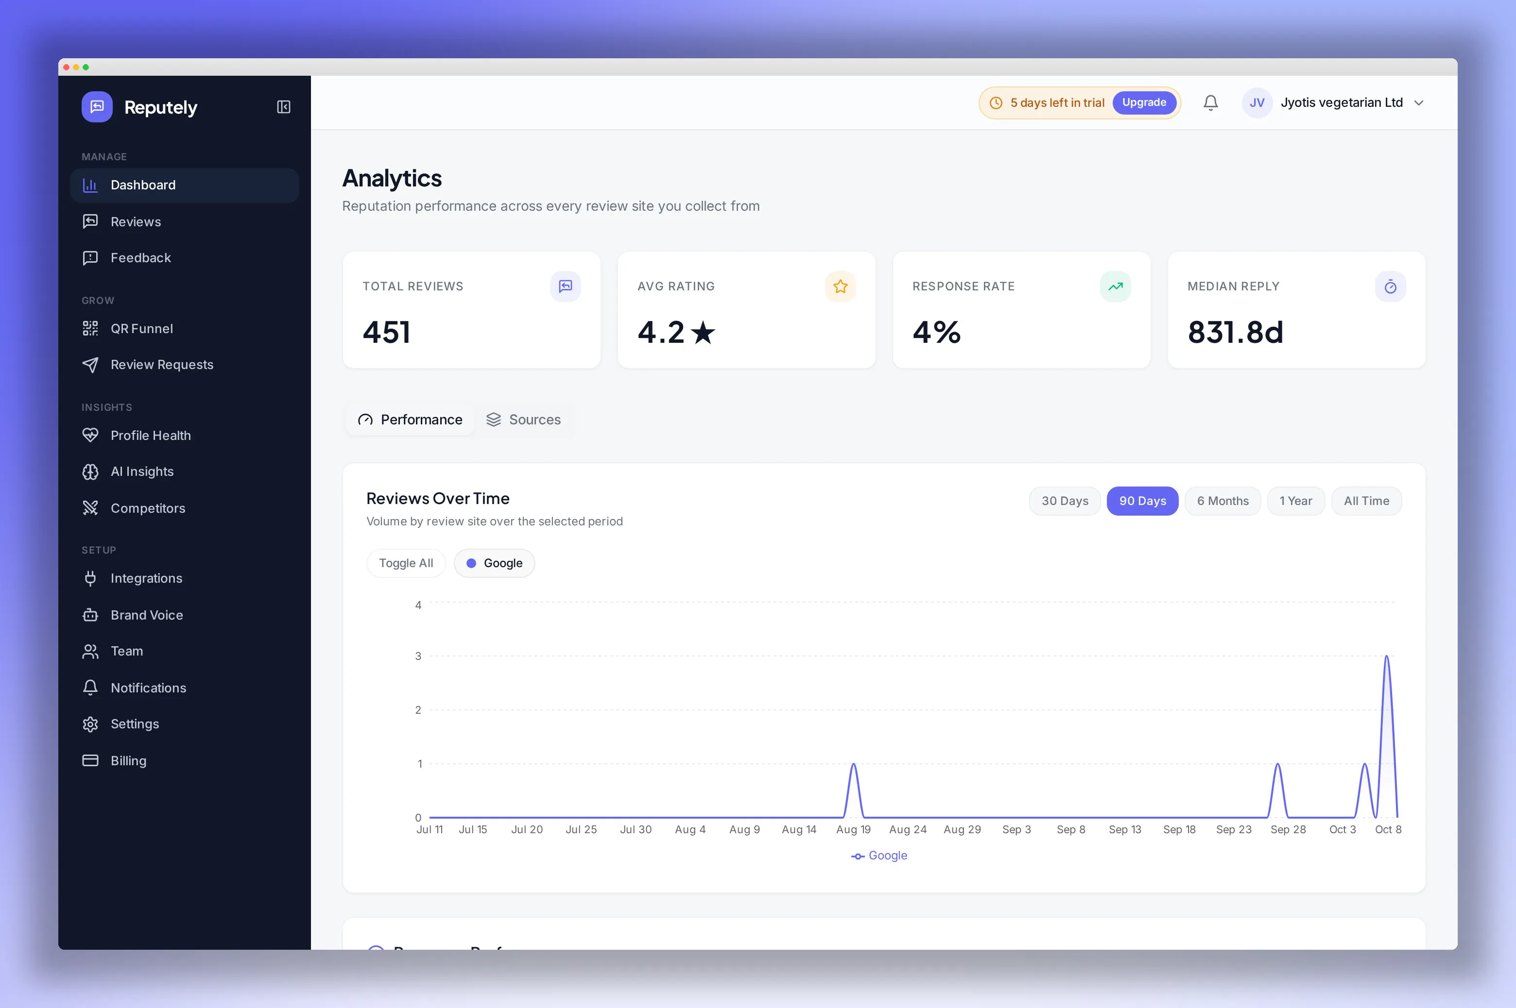The width and height of the screenshot is (1516, 1008).
Task: Open Integrations in Setup section
Action: point(185,578)
